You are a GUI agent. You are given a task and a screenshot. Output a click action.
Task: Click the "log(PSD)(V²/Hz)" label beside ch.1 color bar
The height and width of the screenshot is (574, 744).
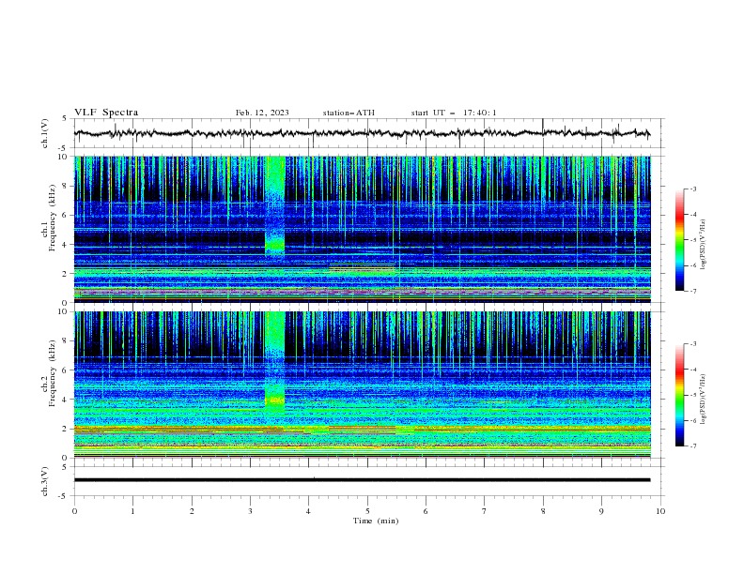tap(703, 245)
